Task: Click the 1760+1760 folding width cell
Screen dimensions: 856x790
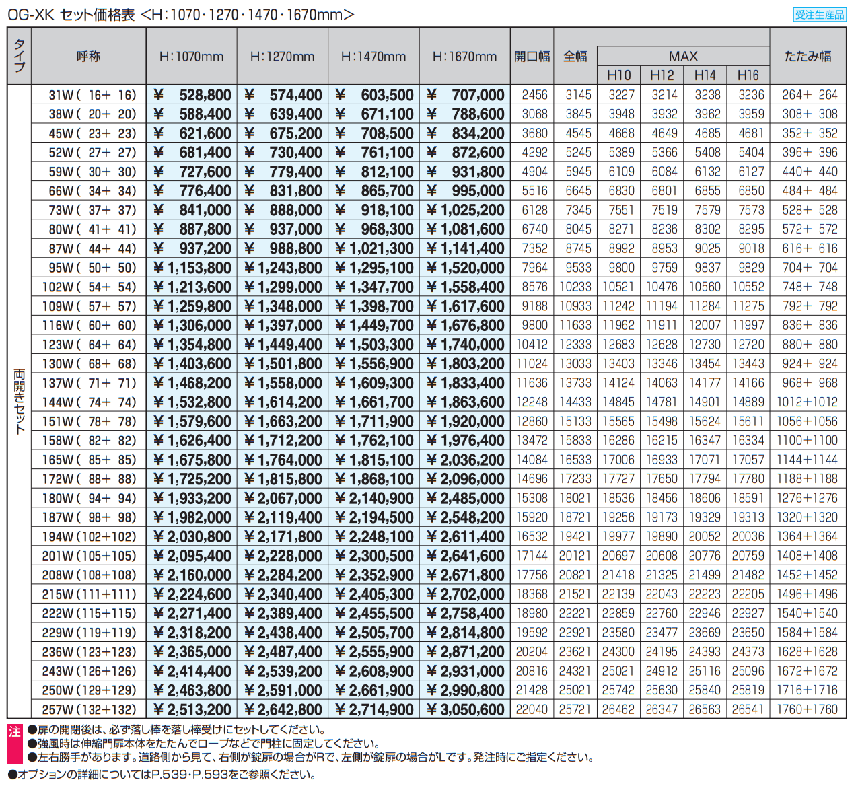Action: 807,709
